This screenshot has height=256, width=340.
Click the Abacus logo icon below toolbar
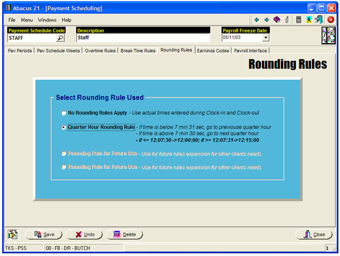click(x=328, y=35)
